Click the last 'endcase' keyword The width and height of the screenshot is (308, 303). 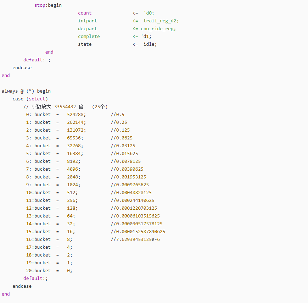pos(22,286)
